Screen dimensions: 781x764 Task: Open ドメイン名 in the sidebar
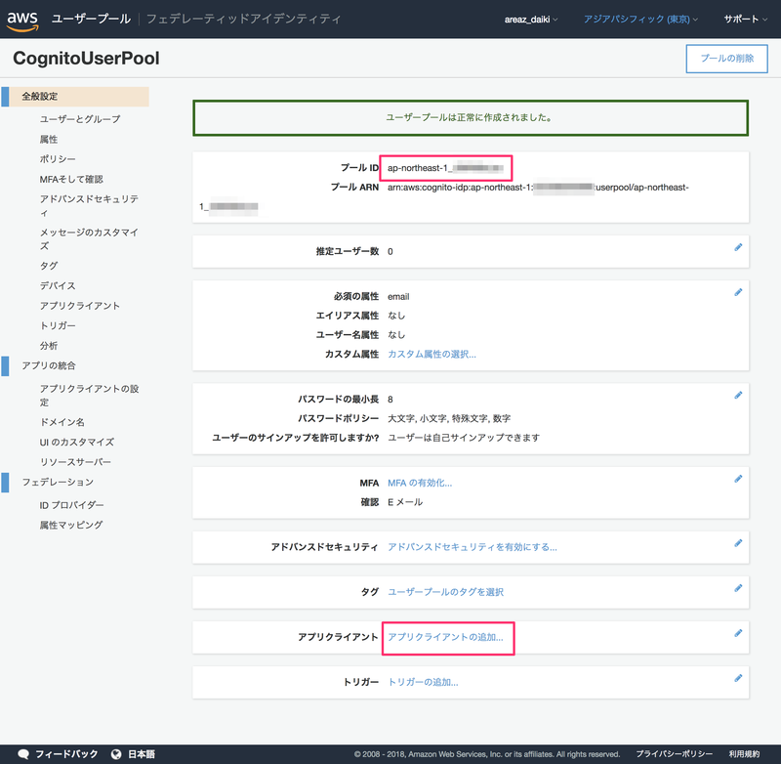[62, 422]
